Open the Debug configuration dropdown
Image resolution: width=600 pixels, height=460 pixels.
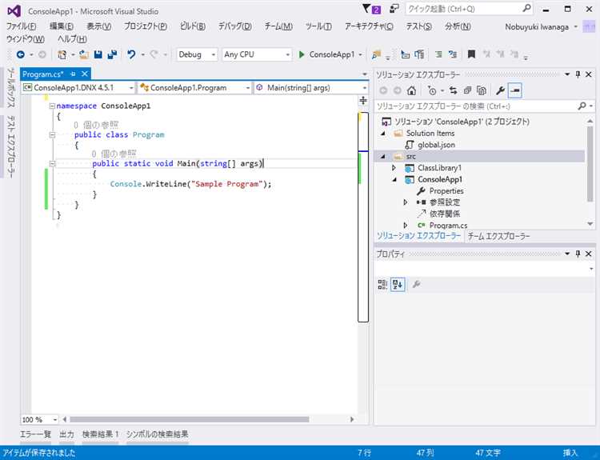(197, 54)
